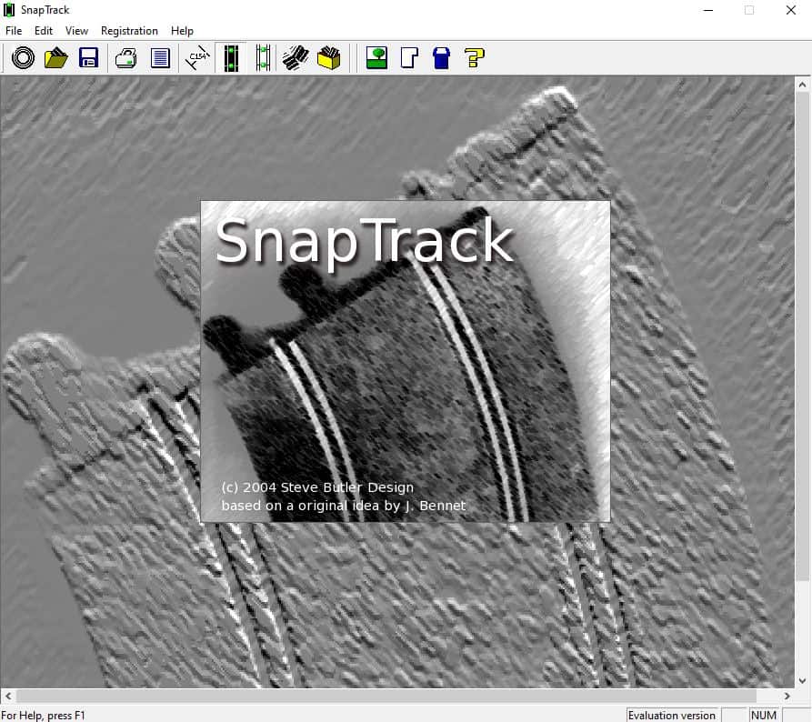The width and height of the screenshot is (812, 722).
Task: Dismiss the SnapTrack splash screen
Action: click(405, 360)
